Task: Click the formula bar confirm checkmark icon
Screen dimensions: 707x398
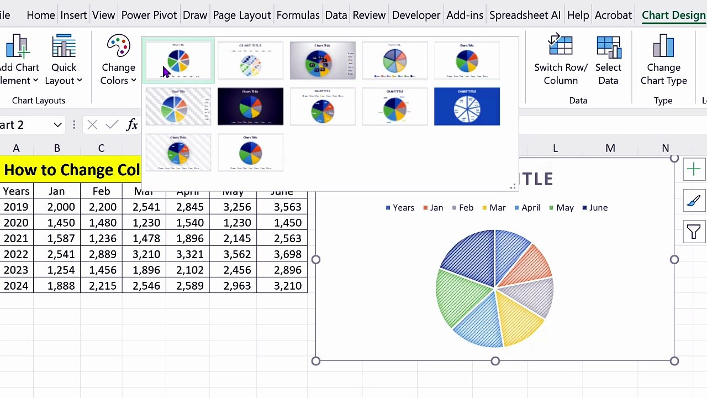Action: pyautogui.click(x=112, y=125)
